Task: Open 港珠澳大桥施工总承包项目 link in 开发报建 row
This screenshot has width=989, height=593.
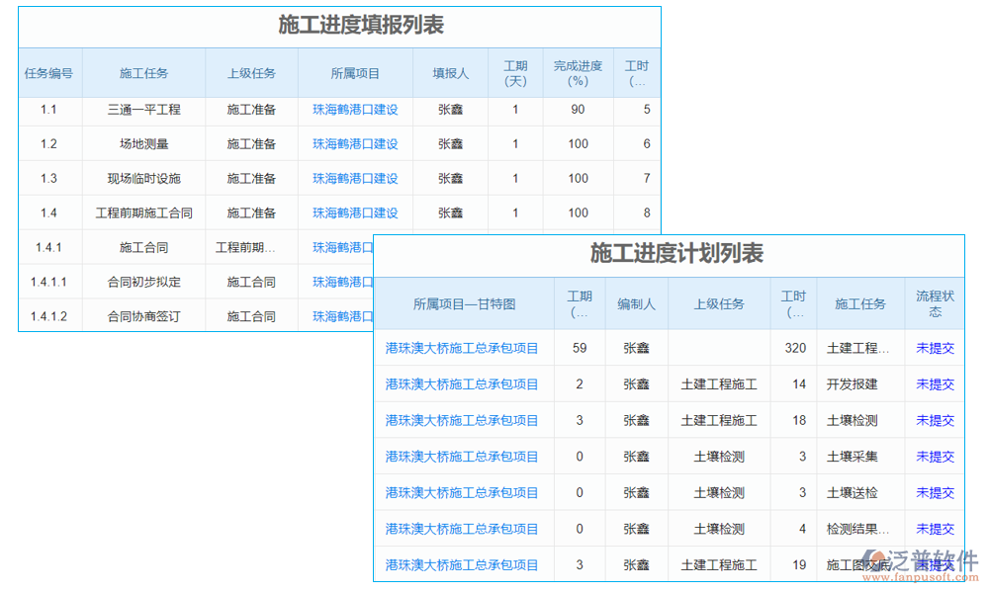Action: coord(463,383)
